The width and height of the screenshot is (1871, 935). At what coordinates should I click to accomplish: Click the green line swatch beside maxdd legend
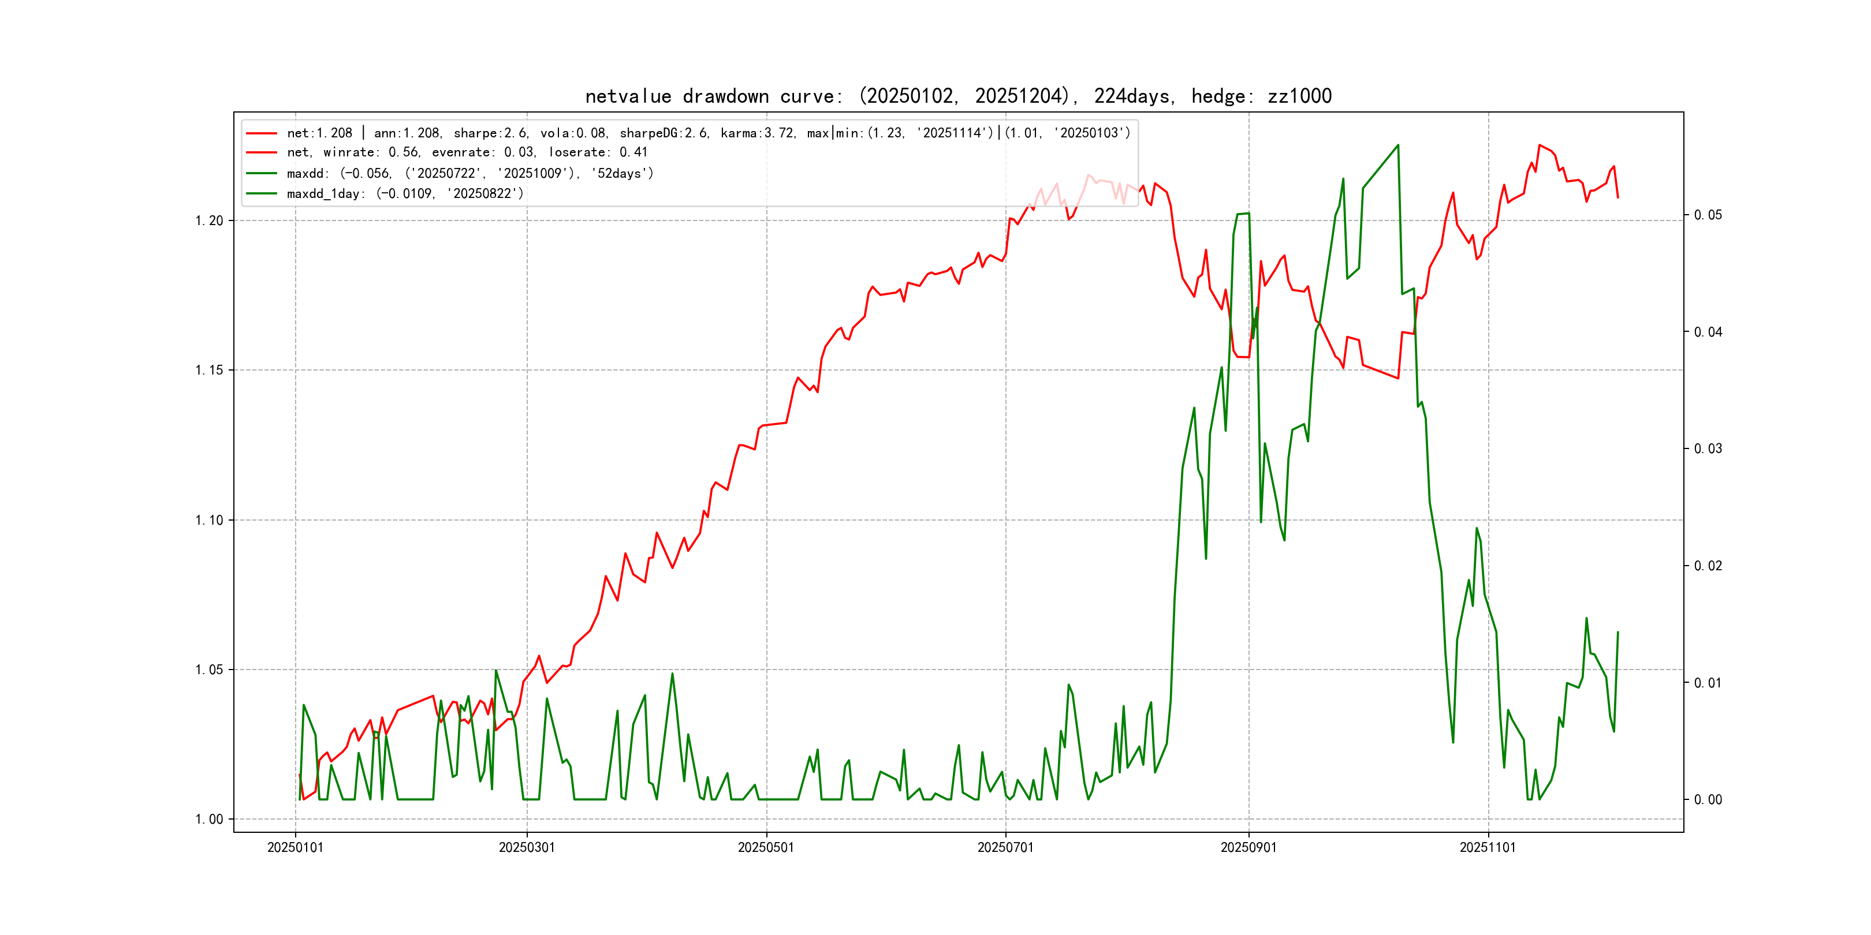(x=262, y=174)
